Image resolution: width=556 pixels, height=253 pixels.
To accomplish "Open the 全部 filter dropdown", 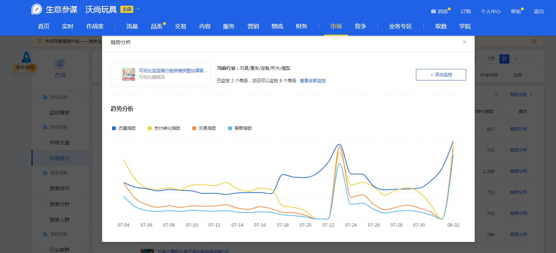I will [x=520, y=75].
